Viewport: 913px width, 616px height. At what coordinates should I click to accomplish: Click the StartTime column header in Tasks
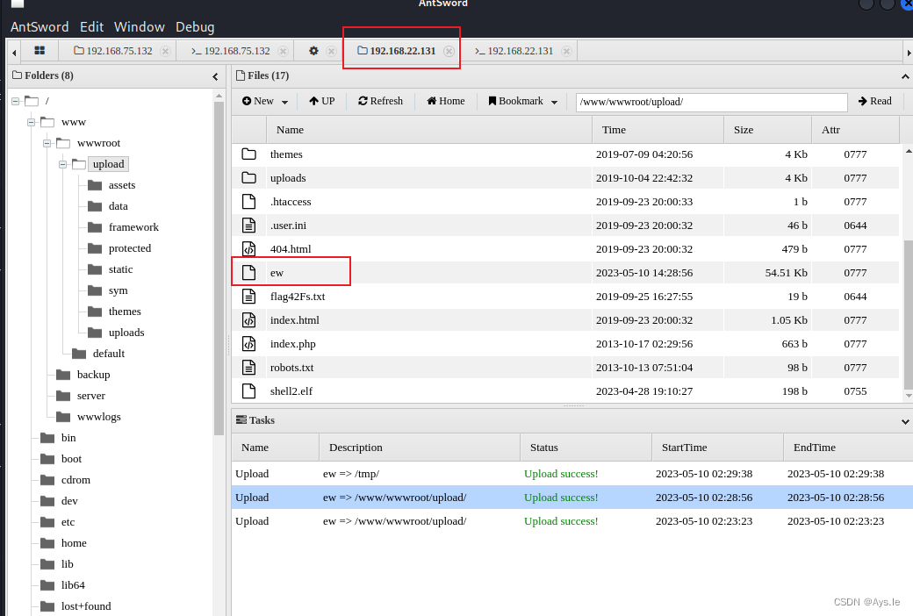[717, 448]
